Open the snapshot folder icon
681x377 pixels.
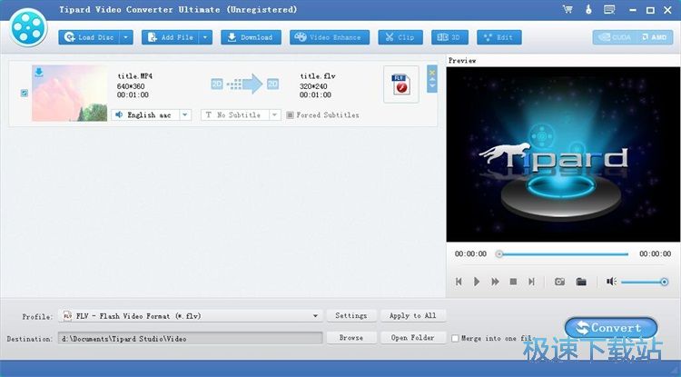[x=581, y=282]
